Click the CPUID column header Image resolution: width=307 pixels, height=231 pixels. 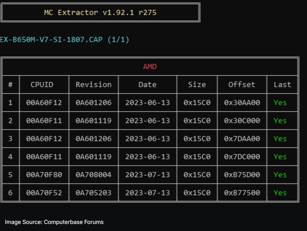(x=42, y=85)
